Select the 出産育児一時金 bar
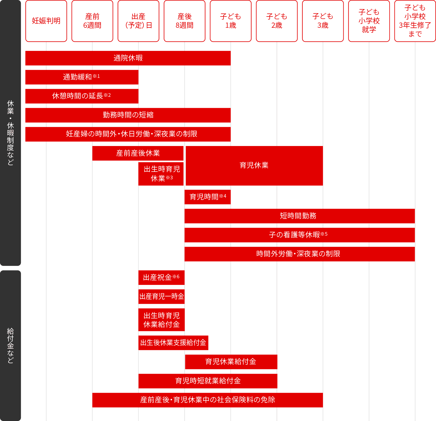 pos(161,296)
